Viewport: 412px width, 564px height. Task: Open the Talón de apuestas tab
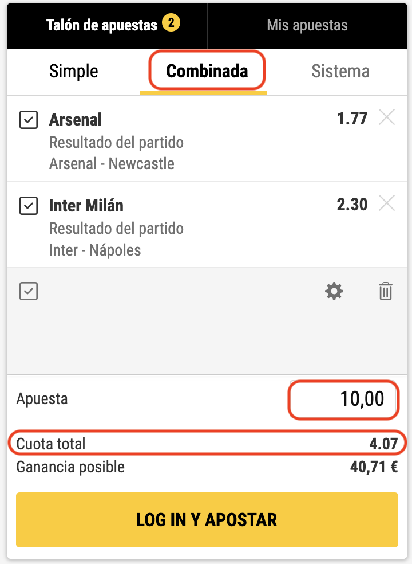coord(102,25)
